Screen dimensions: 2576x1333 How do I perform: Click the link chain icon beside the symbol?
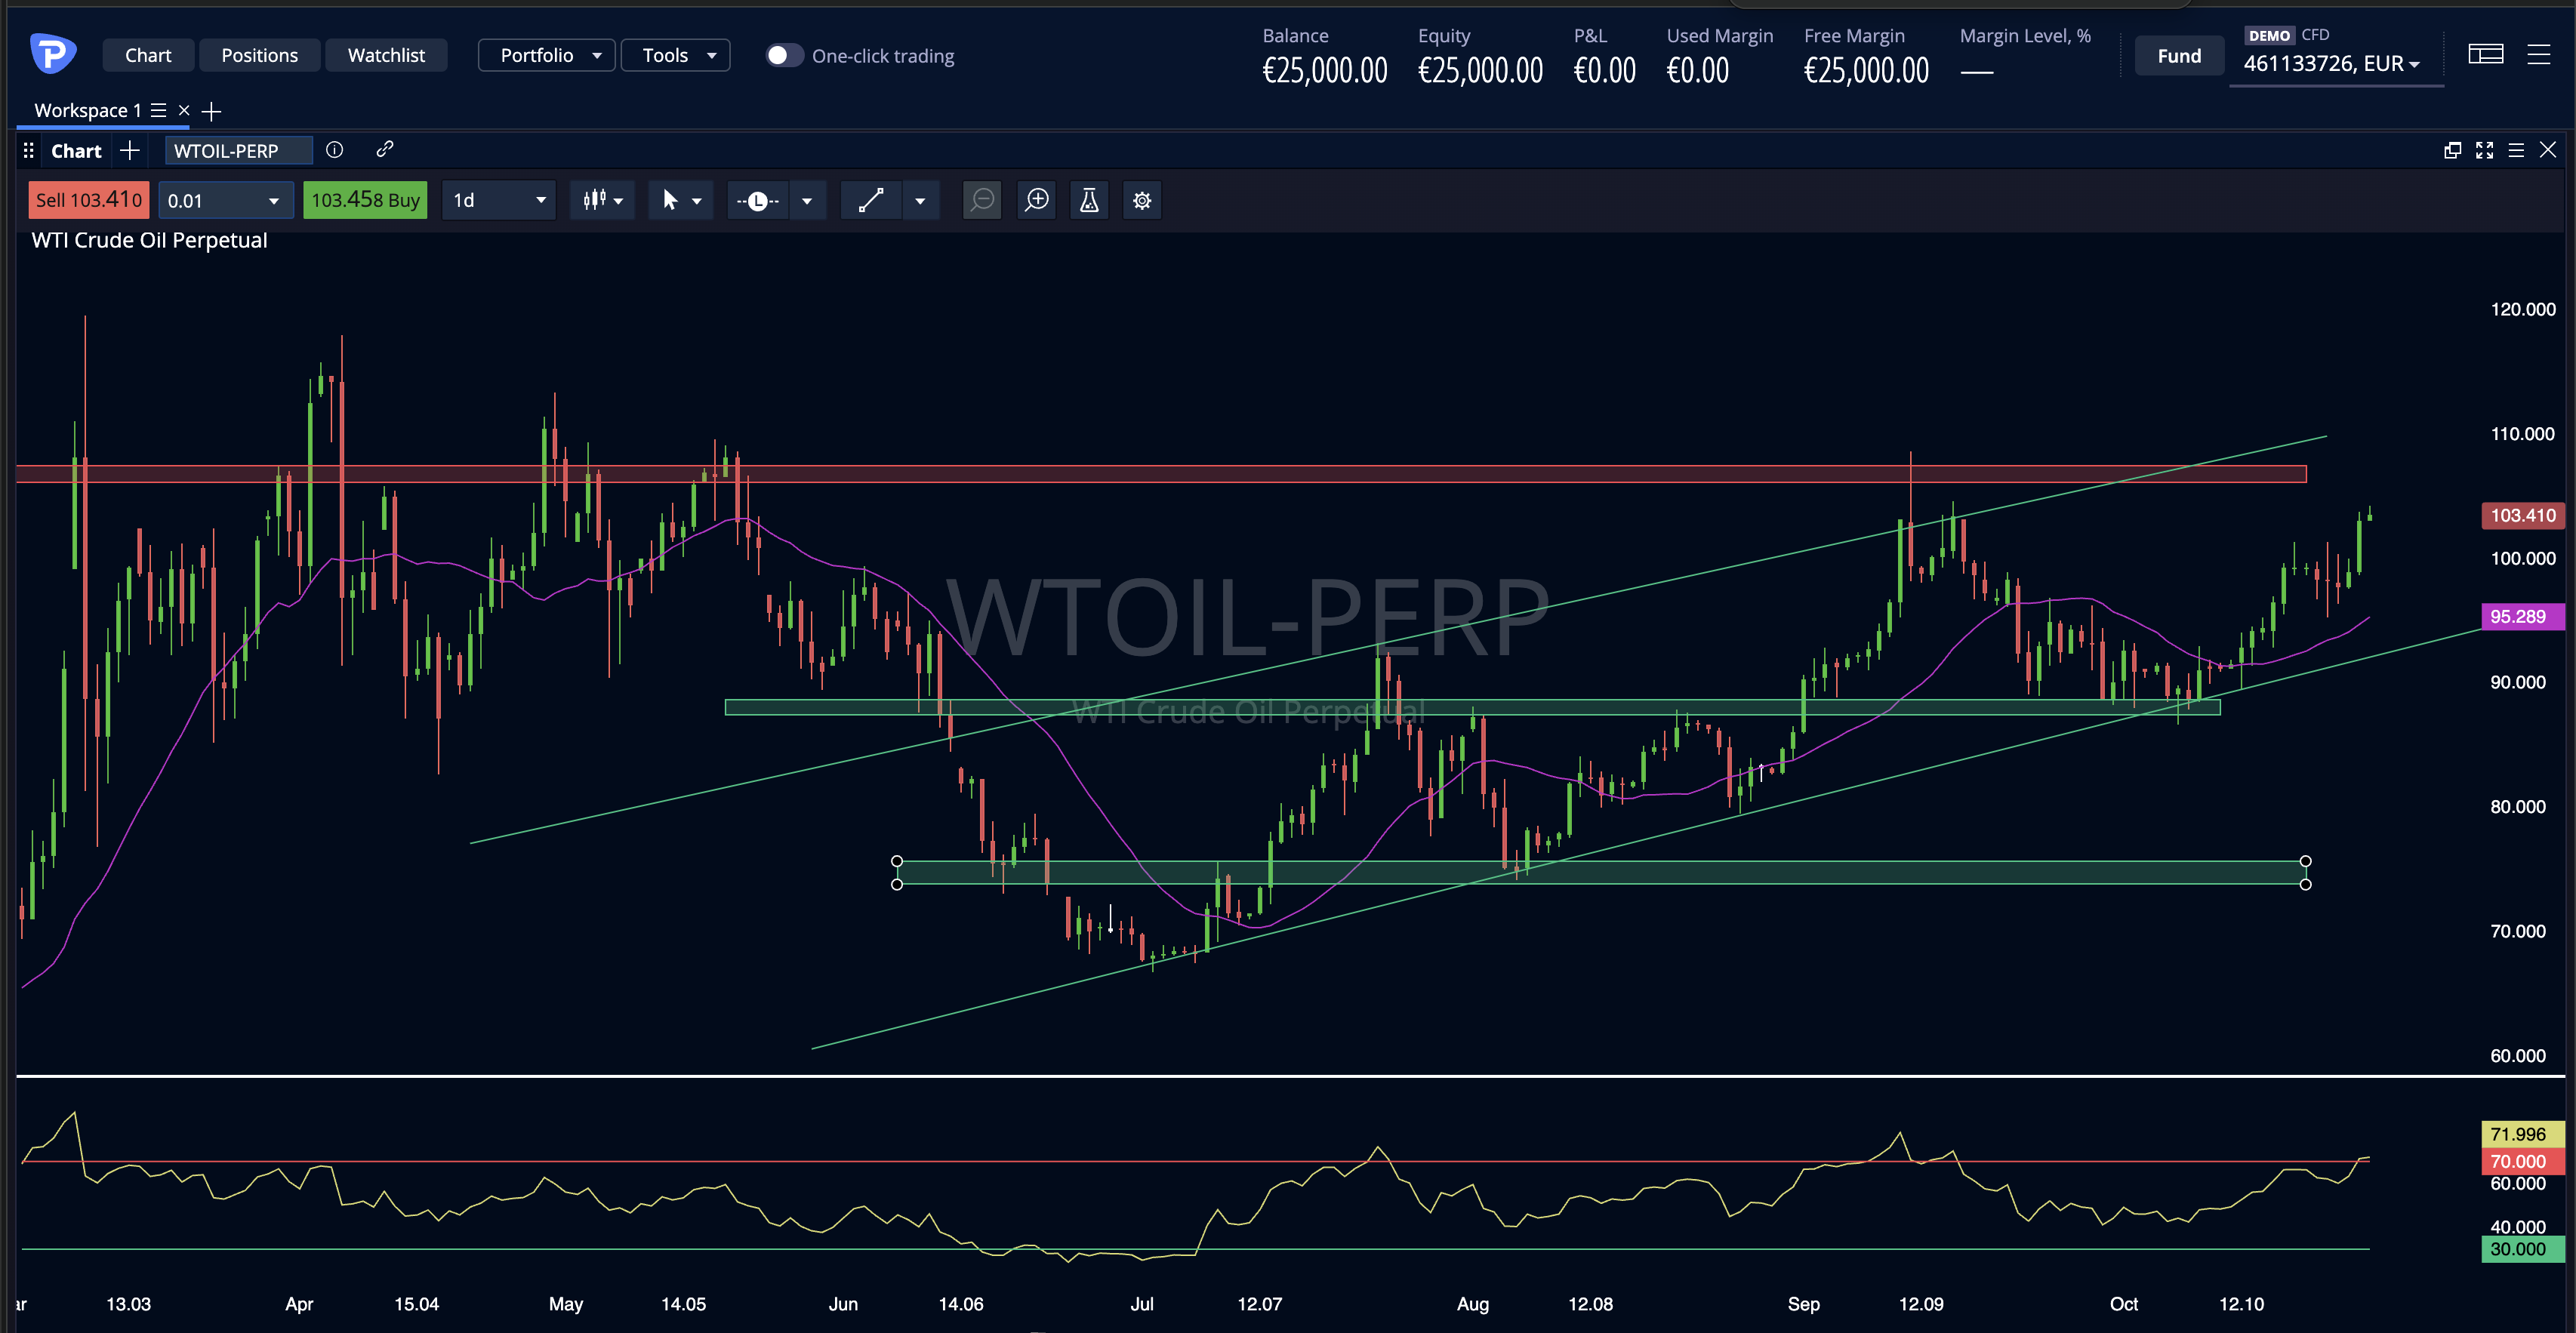coord(385,149)
